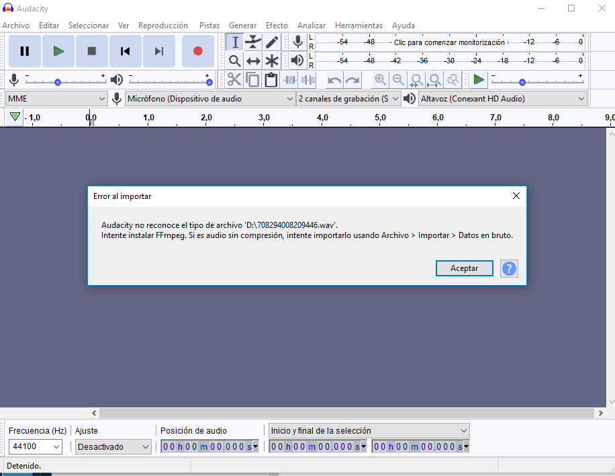The image size is (615, 476).
Task: Open the Ayuda menu
Action: [x=404, y=26]
